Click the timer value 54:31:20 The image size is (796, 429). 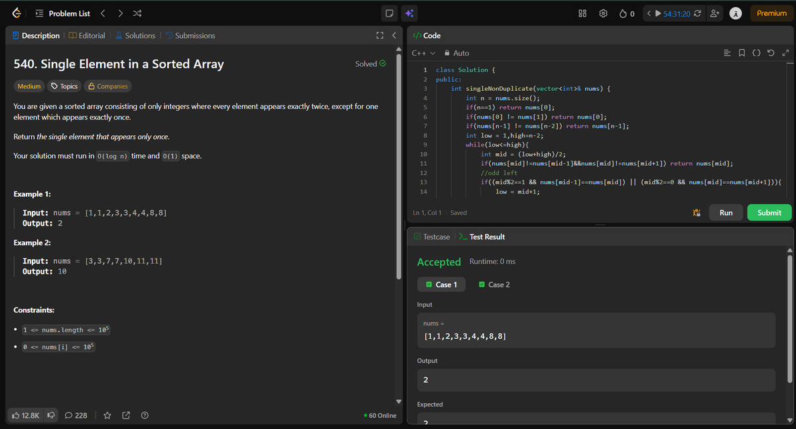677,13
